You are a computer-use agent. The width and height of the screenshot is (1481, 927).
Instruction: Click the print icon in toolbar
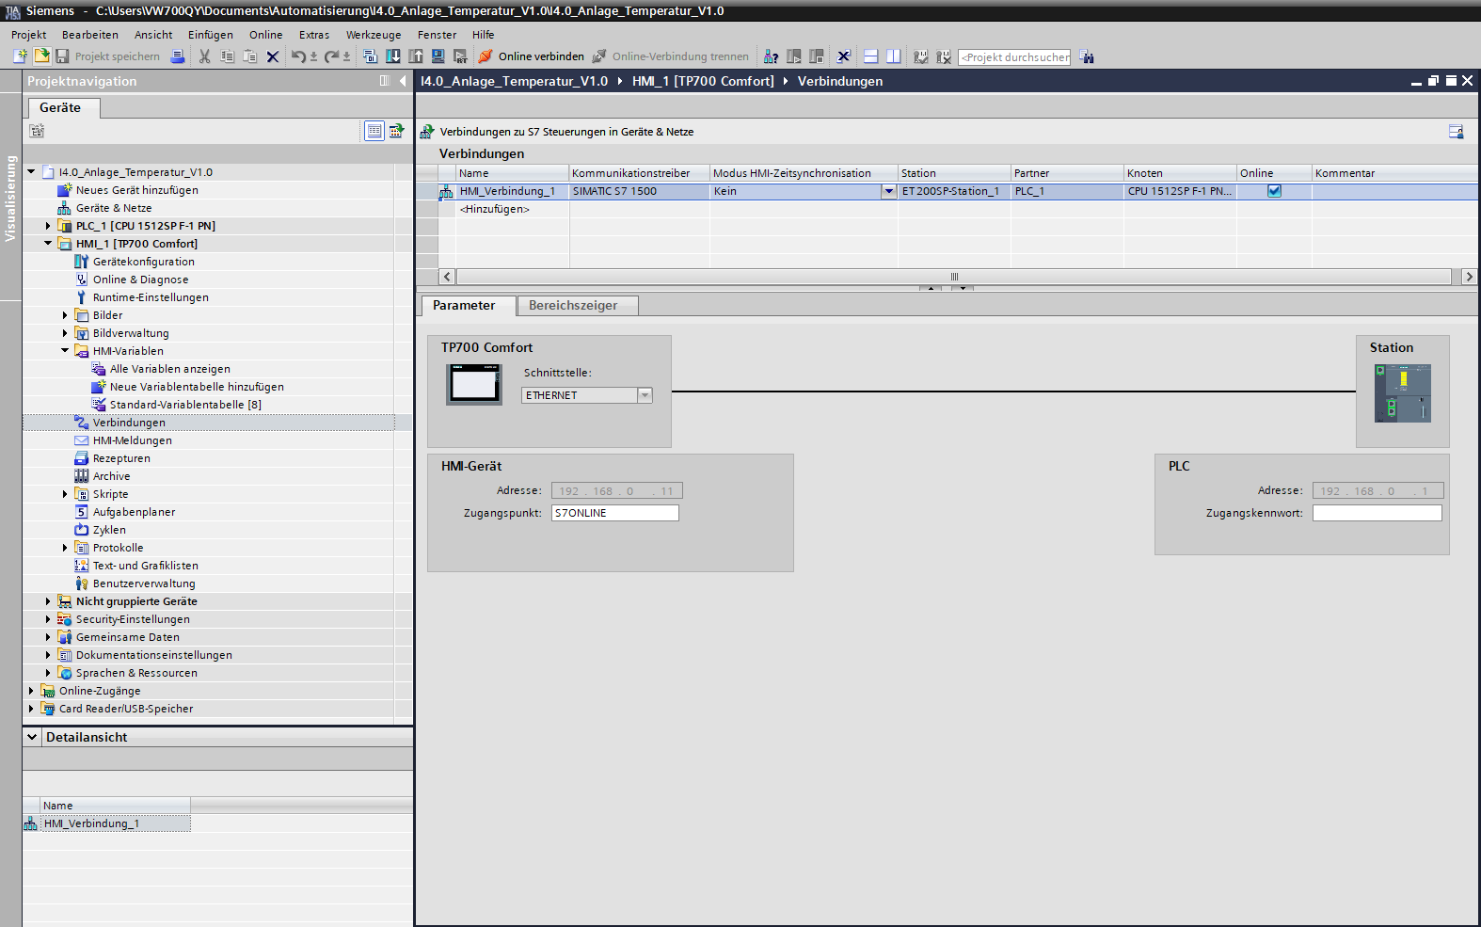click(178, 56)
